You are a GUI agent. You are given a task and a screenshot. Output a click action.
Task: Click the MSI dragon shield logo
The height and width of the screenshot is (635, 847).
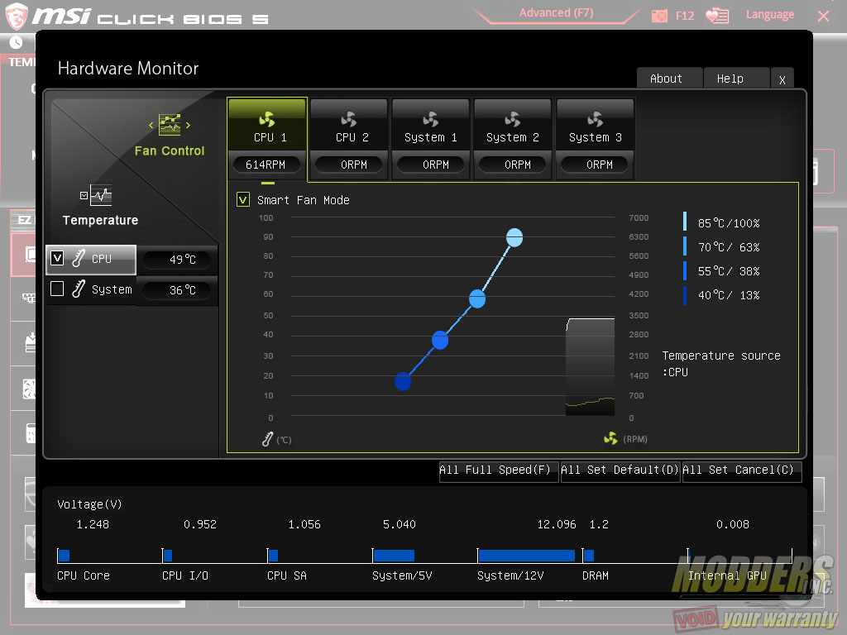17,16
